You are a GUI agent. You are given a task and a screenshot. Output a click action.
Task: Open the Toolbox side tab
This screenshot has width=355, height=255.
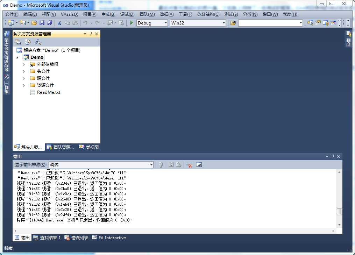pos(6,84)
